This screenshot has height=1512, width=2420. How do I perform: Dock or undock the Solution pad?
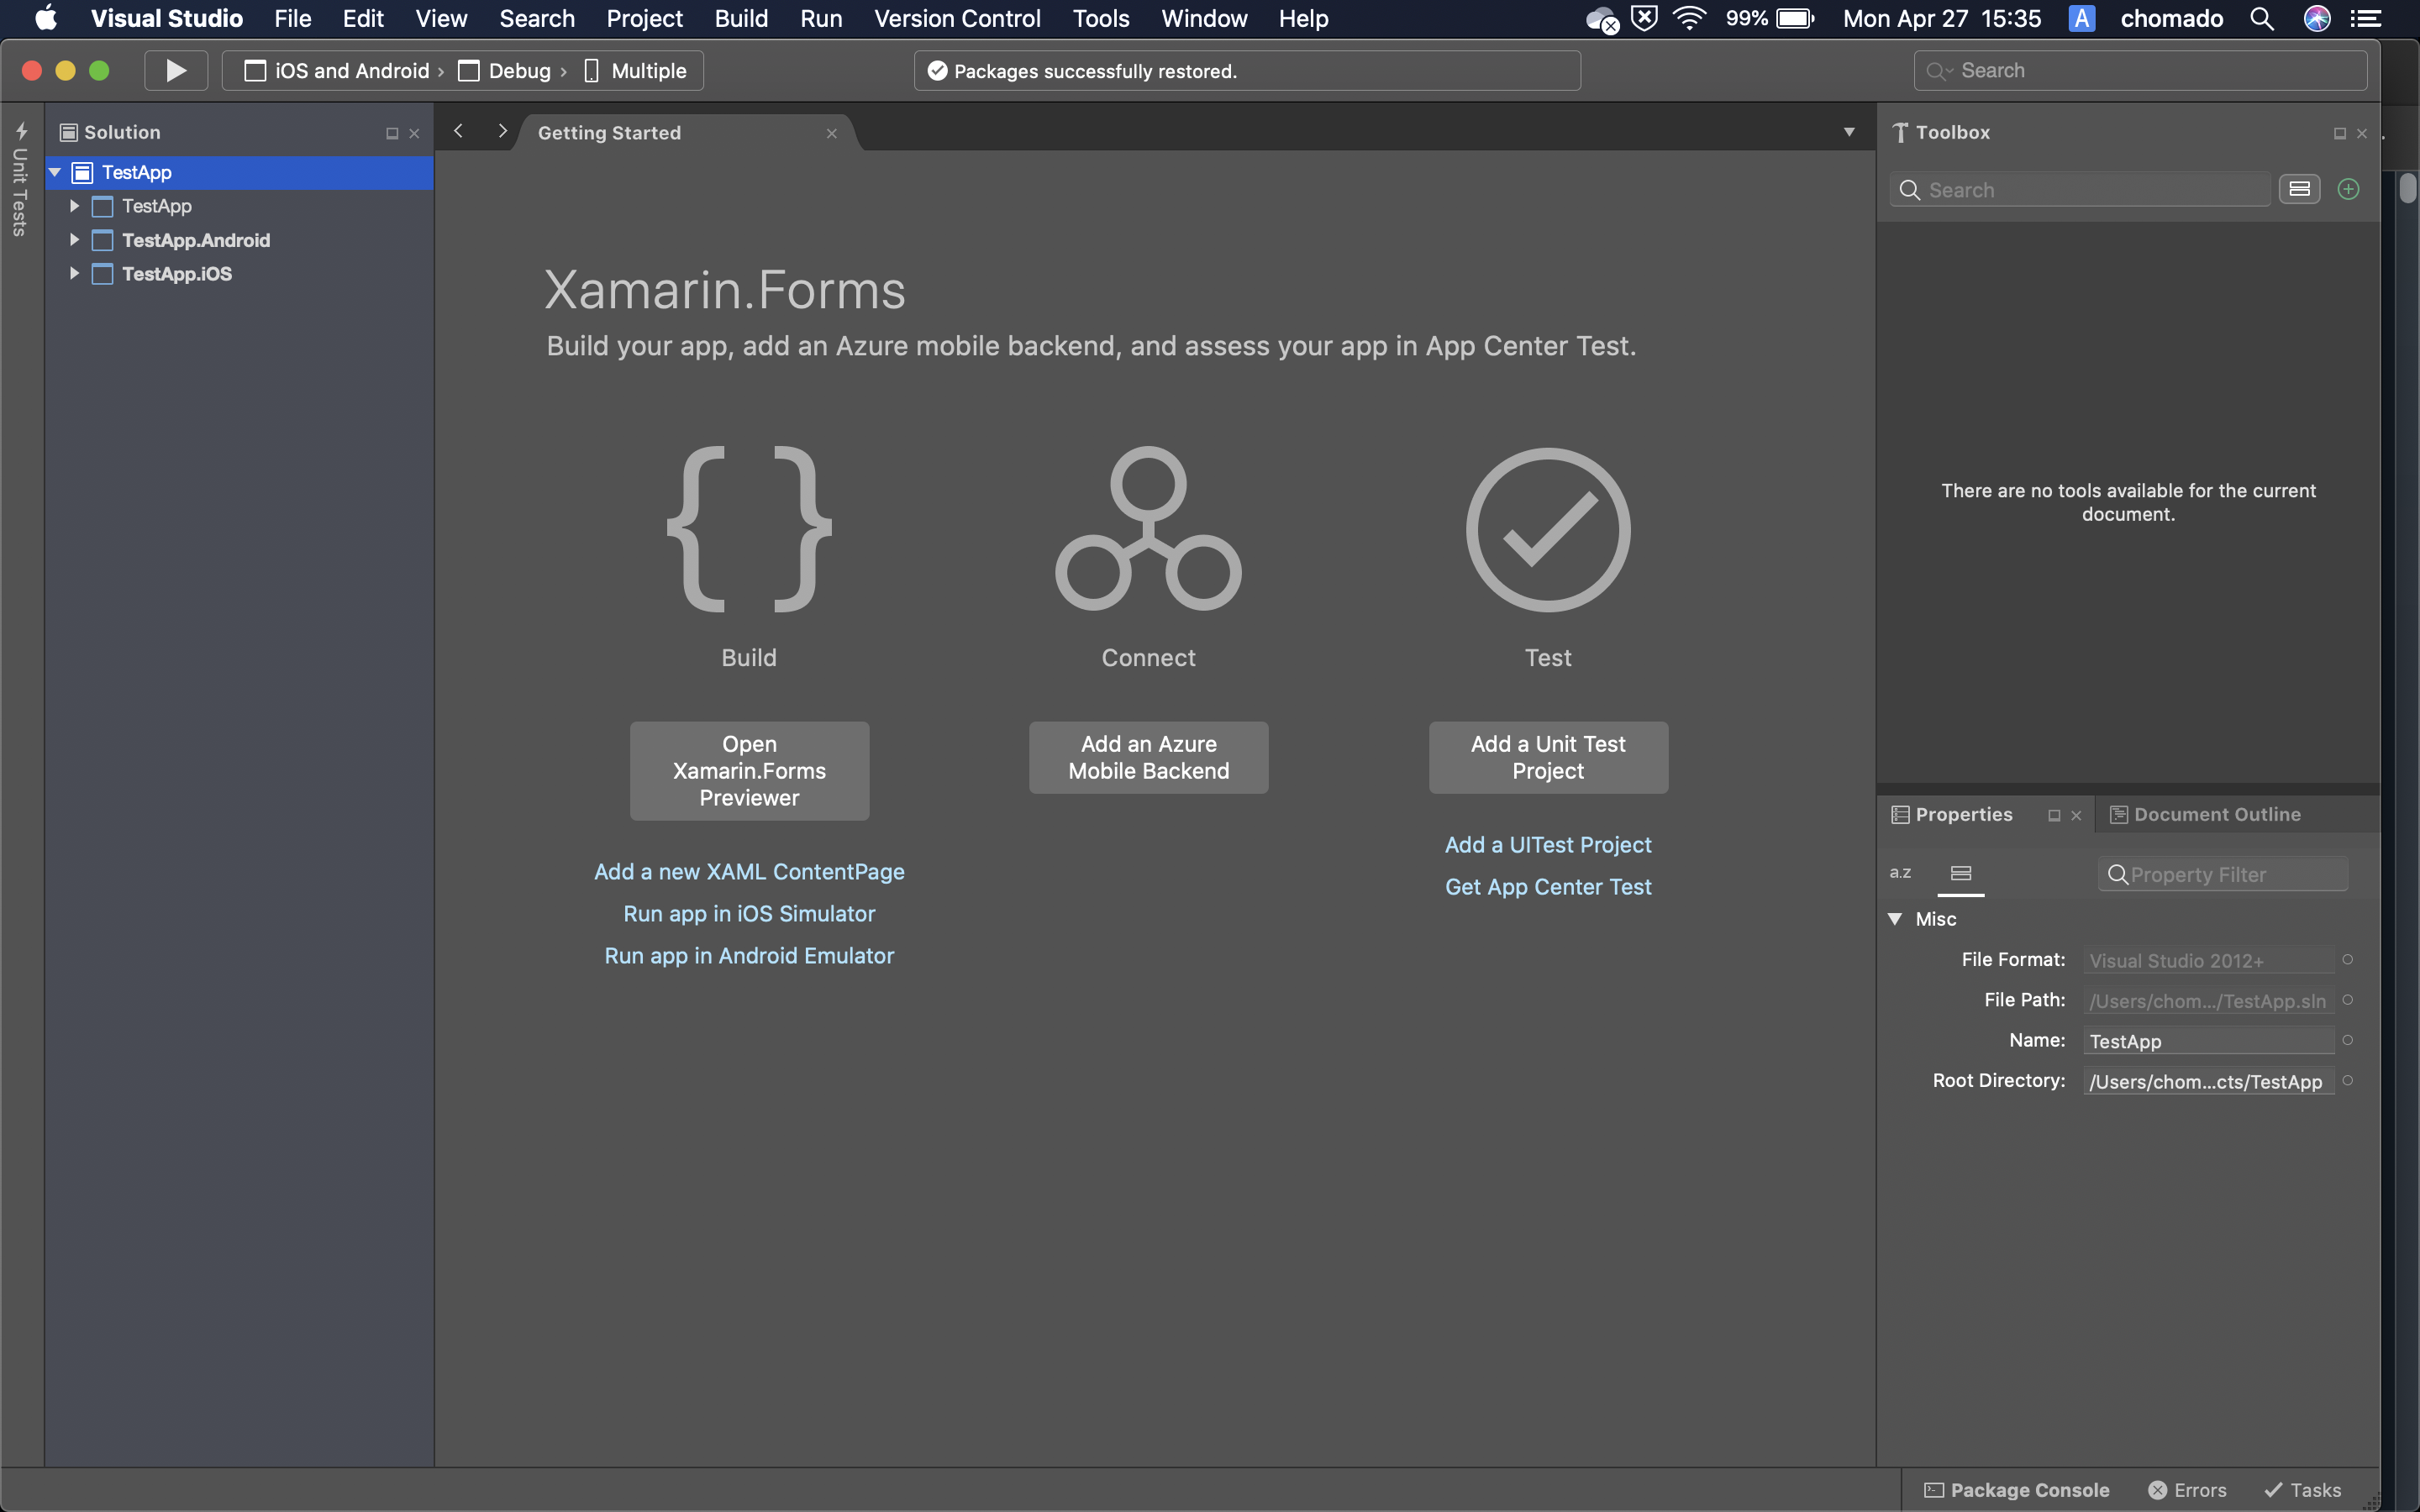(x=392, y=133)
